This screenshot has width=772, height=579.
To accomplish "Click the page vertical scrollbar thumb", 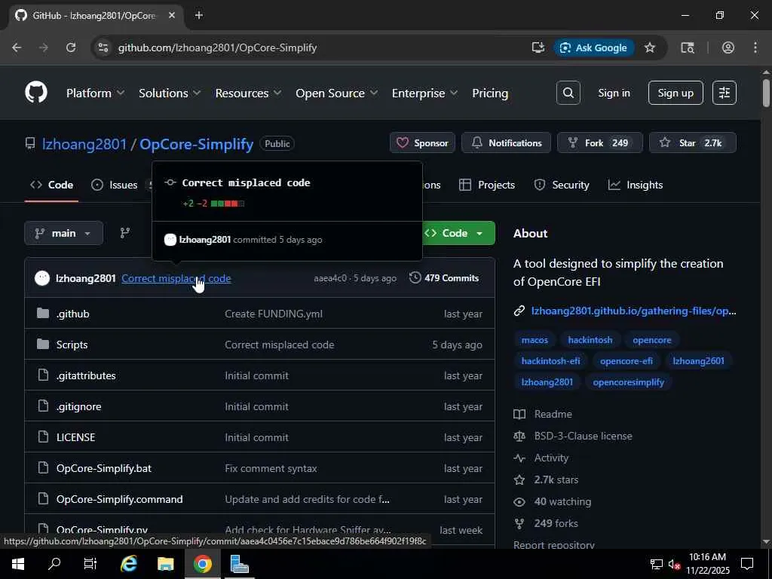I will pos(766,92).
